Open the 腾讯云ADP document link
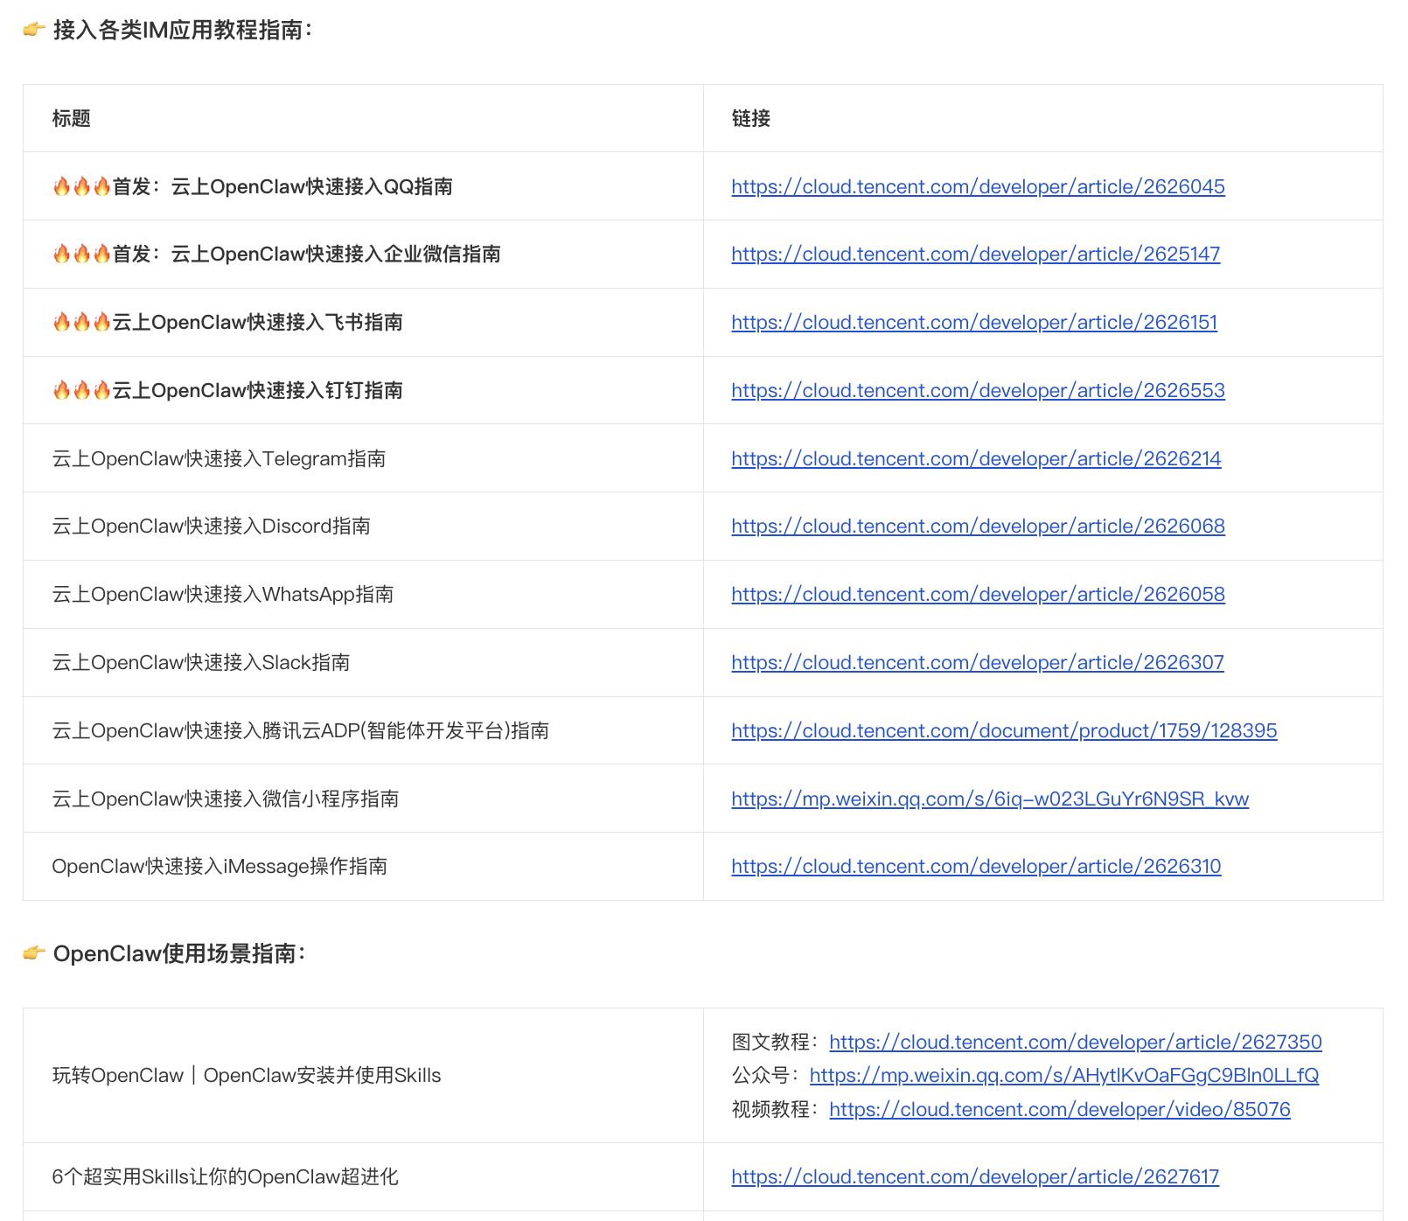This screenshot has width=1408, height=1221. point(1003,730)
